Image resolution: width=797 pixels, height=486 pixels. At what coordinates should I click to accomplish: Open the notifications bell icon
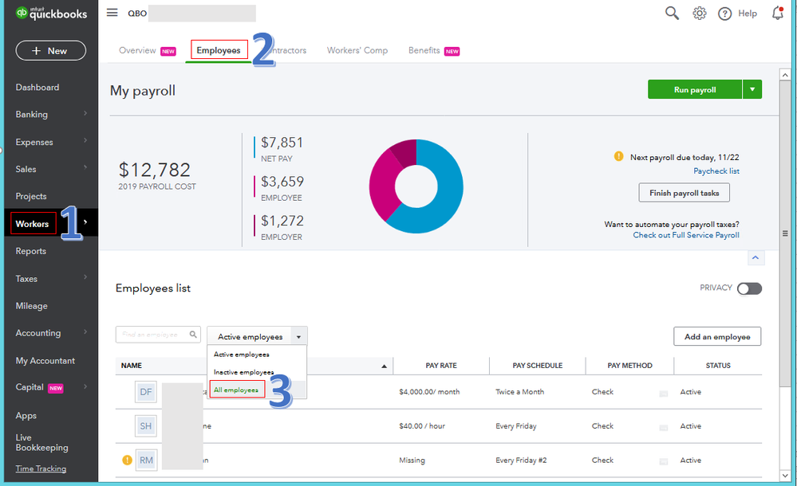tap(778, 14)
